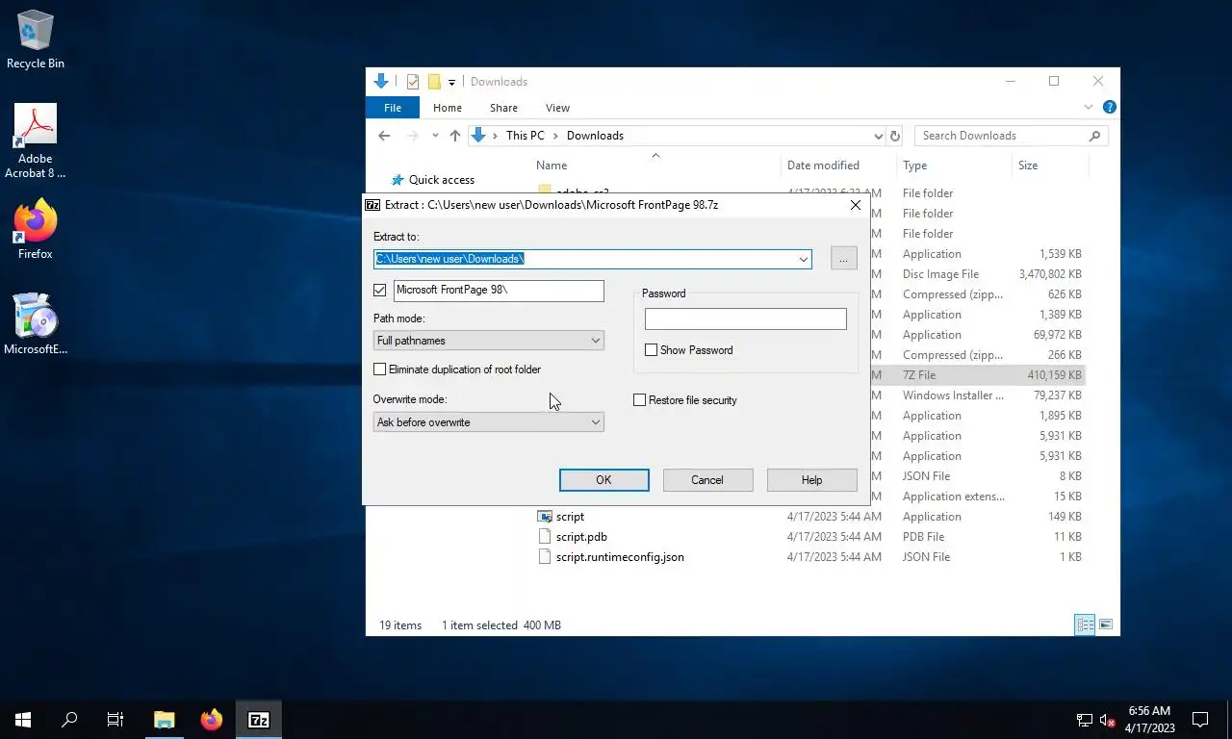
Task: Click the Downloads breadcrumb in address bar
Action: [x=595, y=136]
